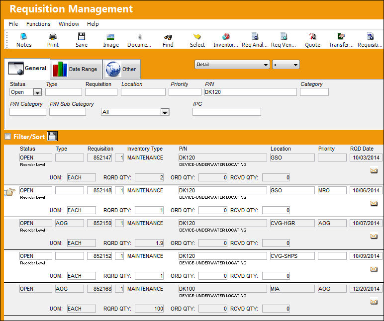Open the Req Vendor toolbar icon
The width and height of the screenshot is (384, 321).
284,37
